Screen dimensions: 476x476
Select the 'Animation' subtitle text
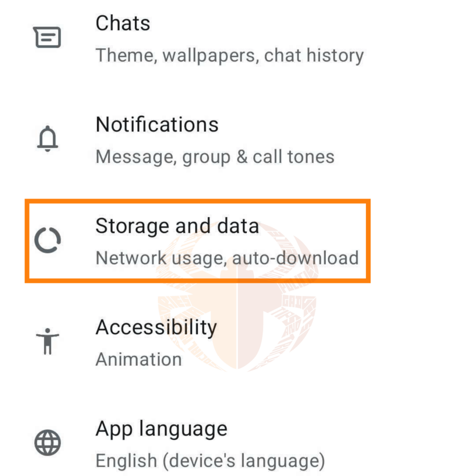(139, 359)
